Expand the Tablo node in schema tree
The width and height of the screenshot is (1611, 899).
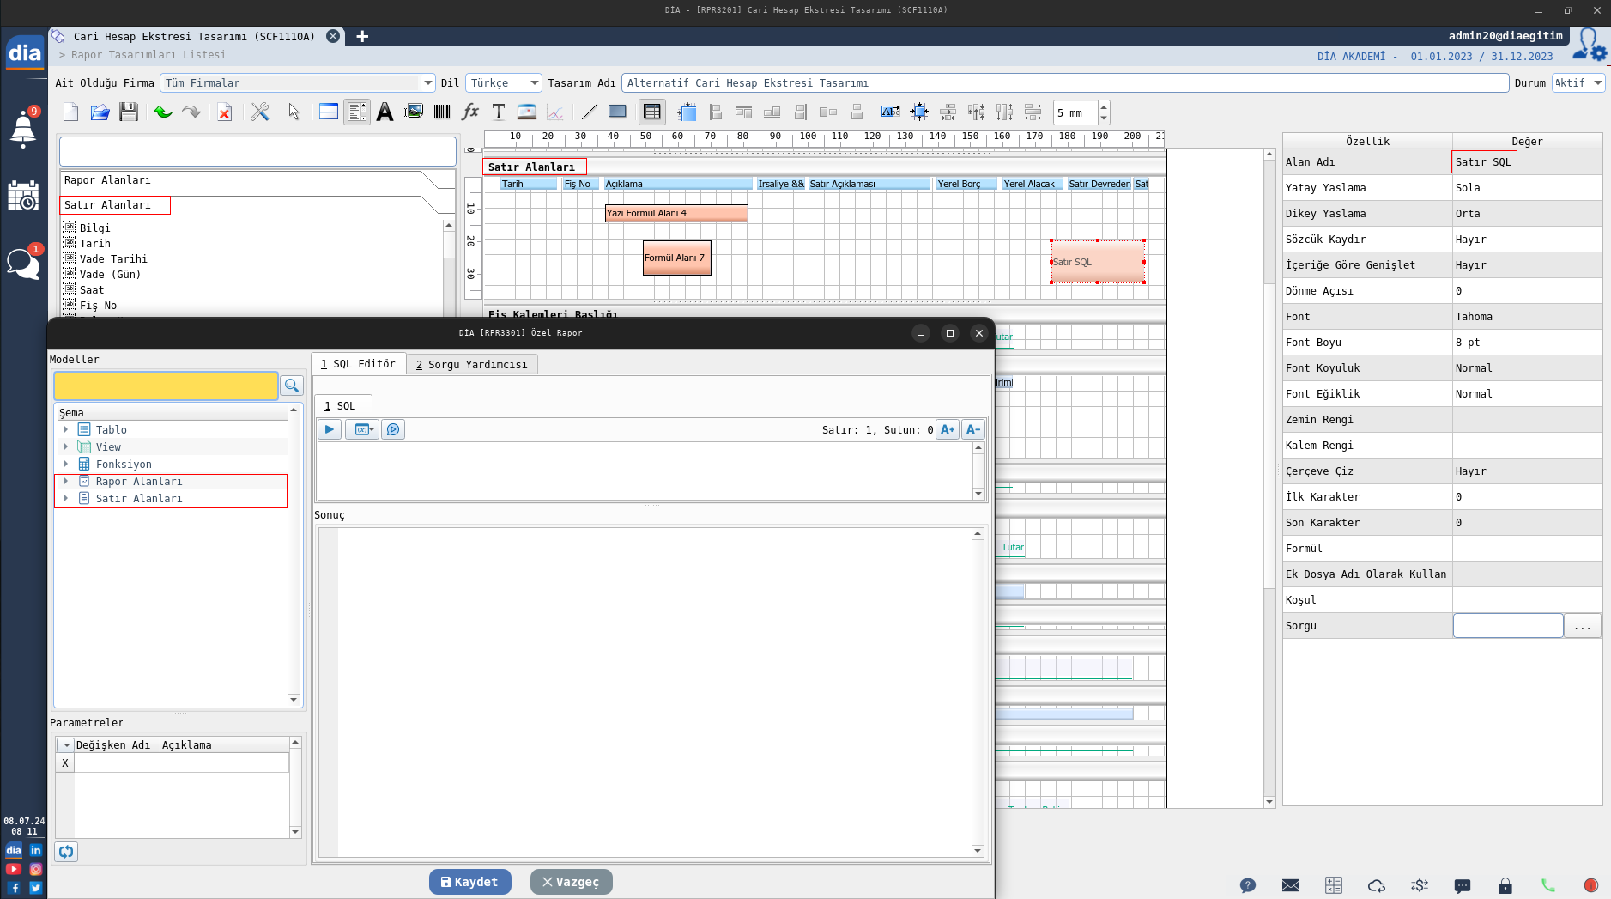(x=66, y=429)
